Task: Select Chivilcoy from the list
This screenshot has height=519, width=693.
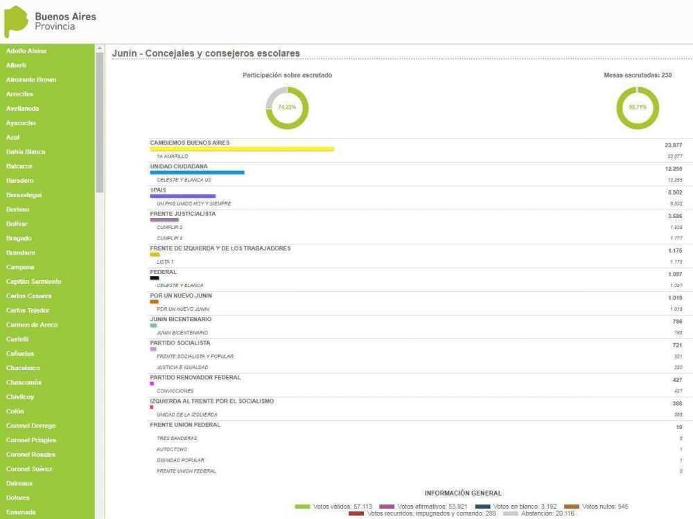Action: tap(20, 397)
